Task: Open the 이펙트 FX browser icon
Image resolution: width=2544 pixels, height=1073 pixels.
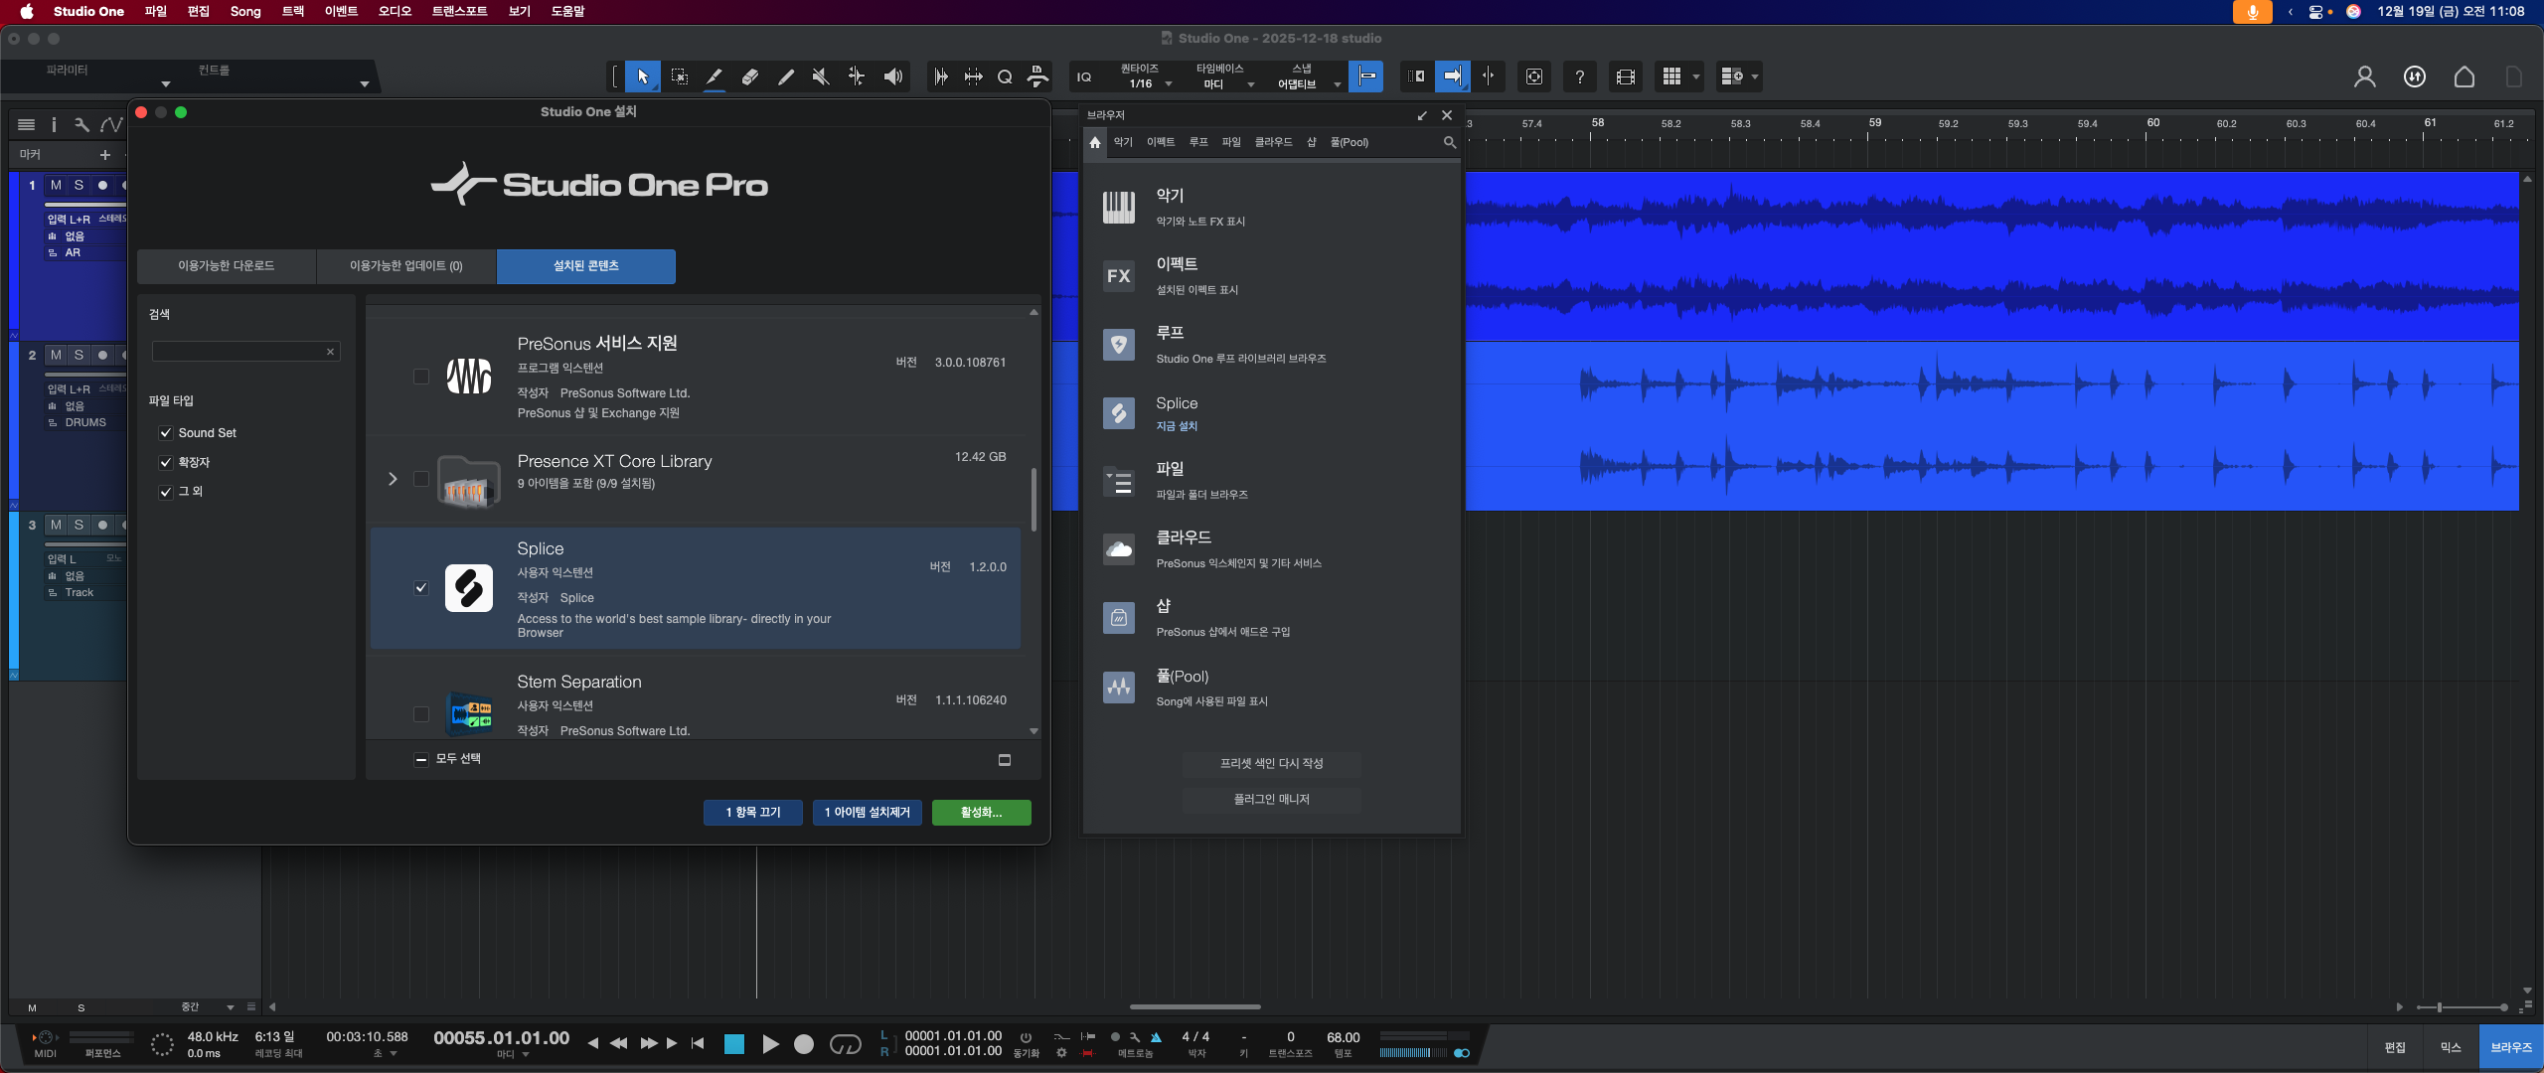Action: pyautogui.click(x=1119, y=276)
